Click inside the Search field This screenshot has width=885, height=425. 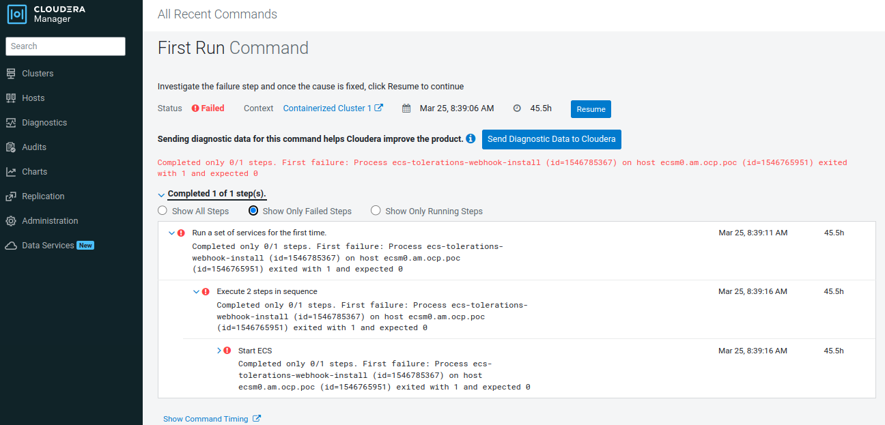click(65, 46)
